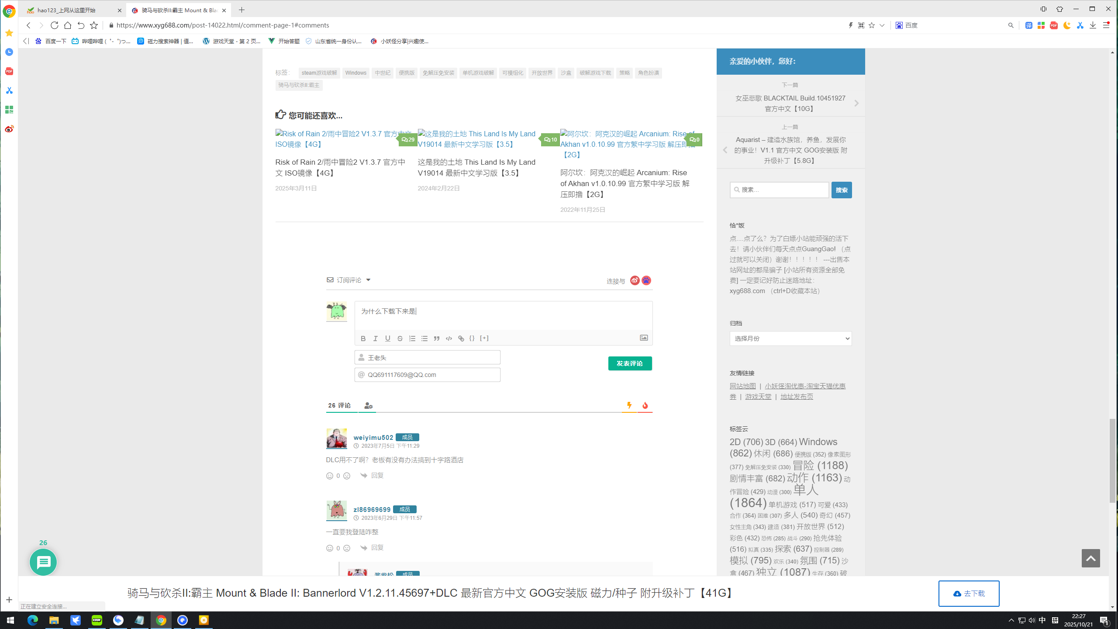1118x629 pixels.
Task: Click the image upload icon in editor
Action: pyautogui.click(x=644, y=338)
